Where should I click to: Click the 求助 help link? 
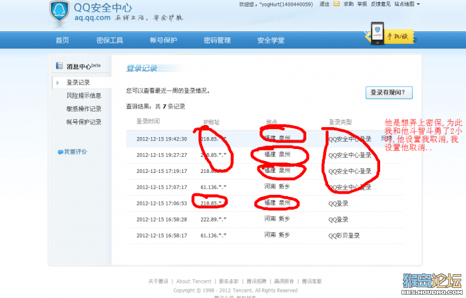[349, 4]
